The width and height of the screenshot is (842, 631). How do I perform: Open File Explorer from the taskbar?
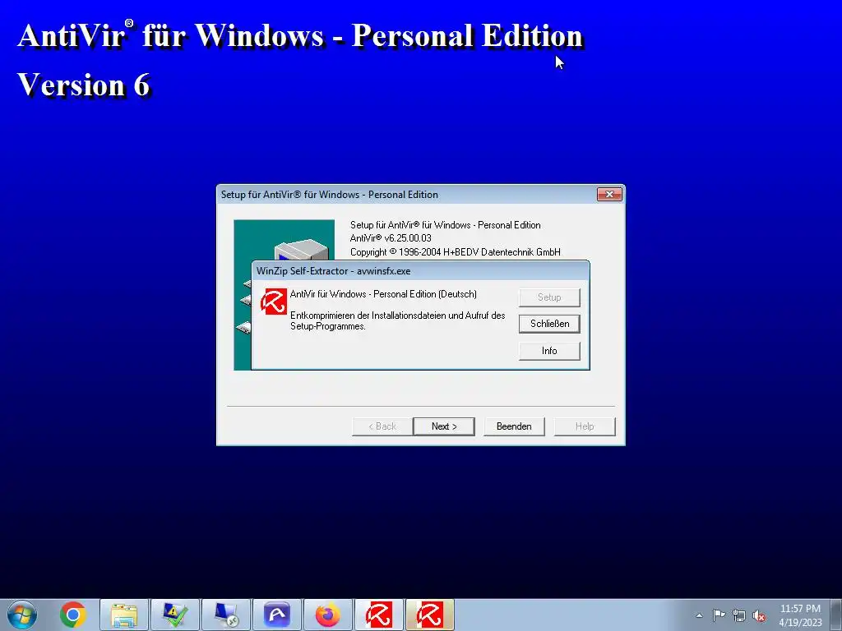click(124, 615)
